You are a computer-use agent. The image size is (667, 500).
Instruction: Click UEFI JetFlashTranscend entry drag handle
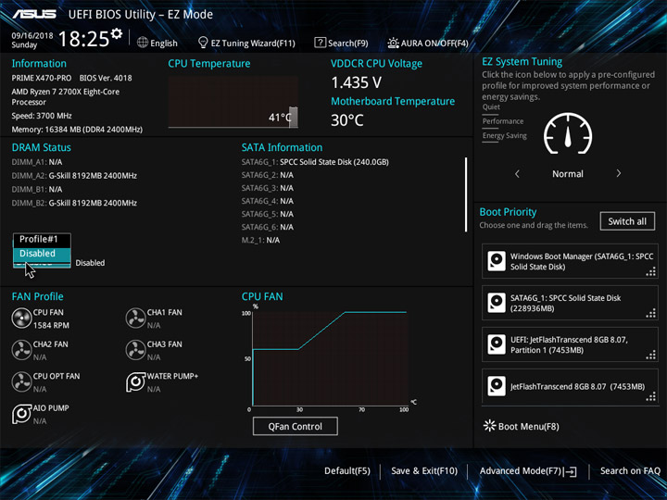tap(651, 355)
